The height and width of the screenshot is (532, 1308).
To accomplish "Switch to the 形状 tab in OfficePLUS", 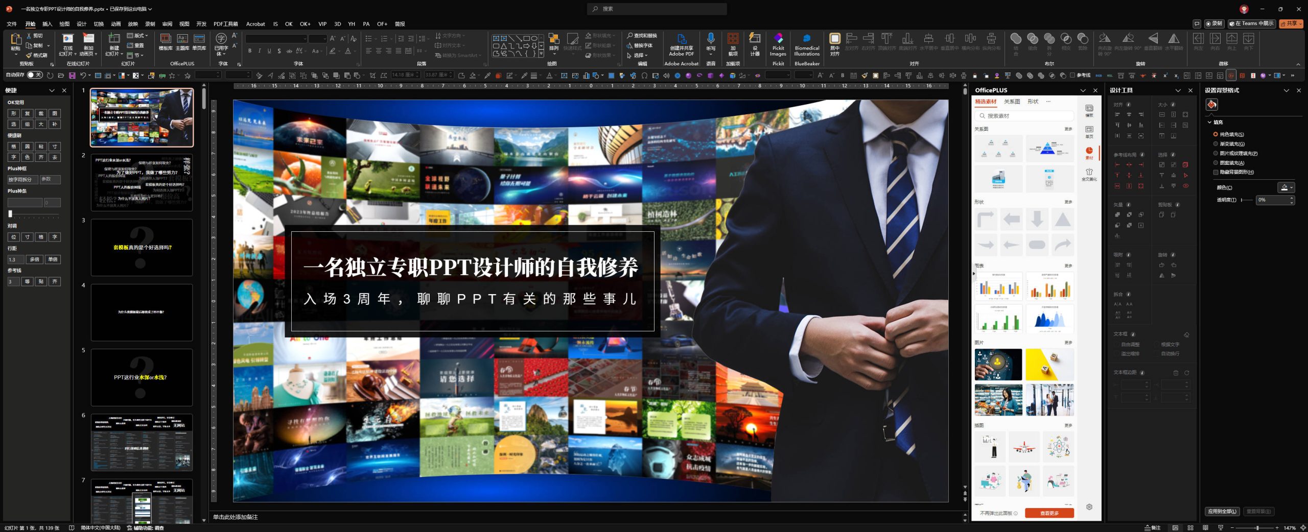I will pos(1033,102).
